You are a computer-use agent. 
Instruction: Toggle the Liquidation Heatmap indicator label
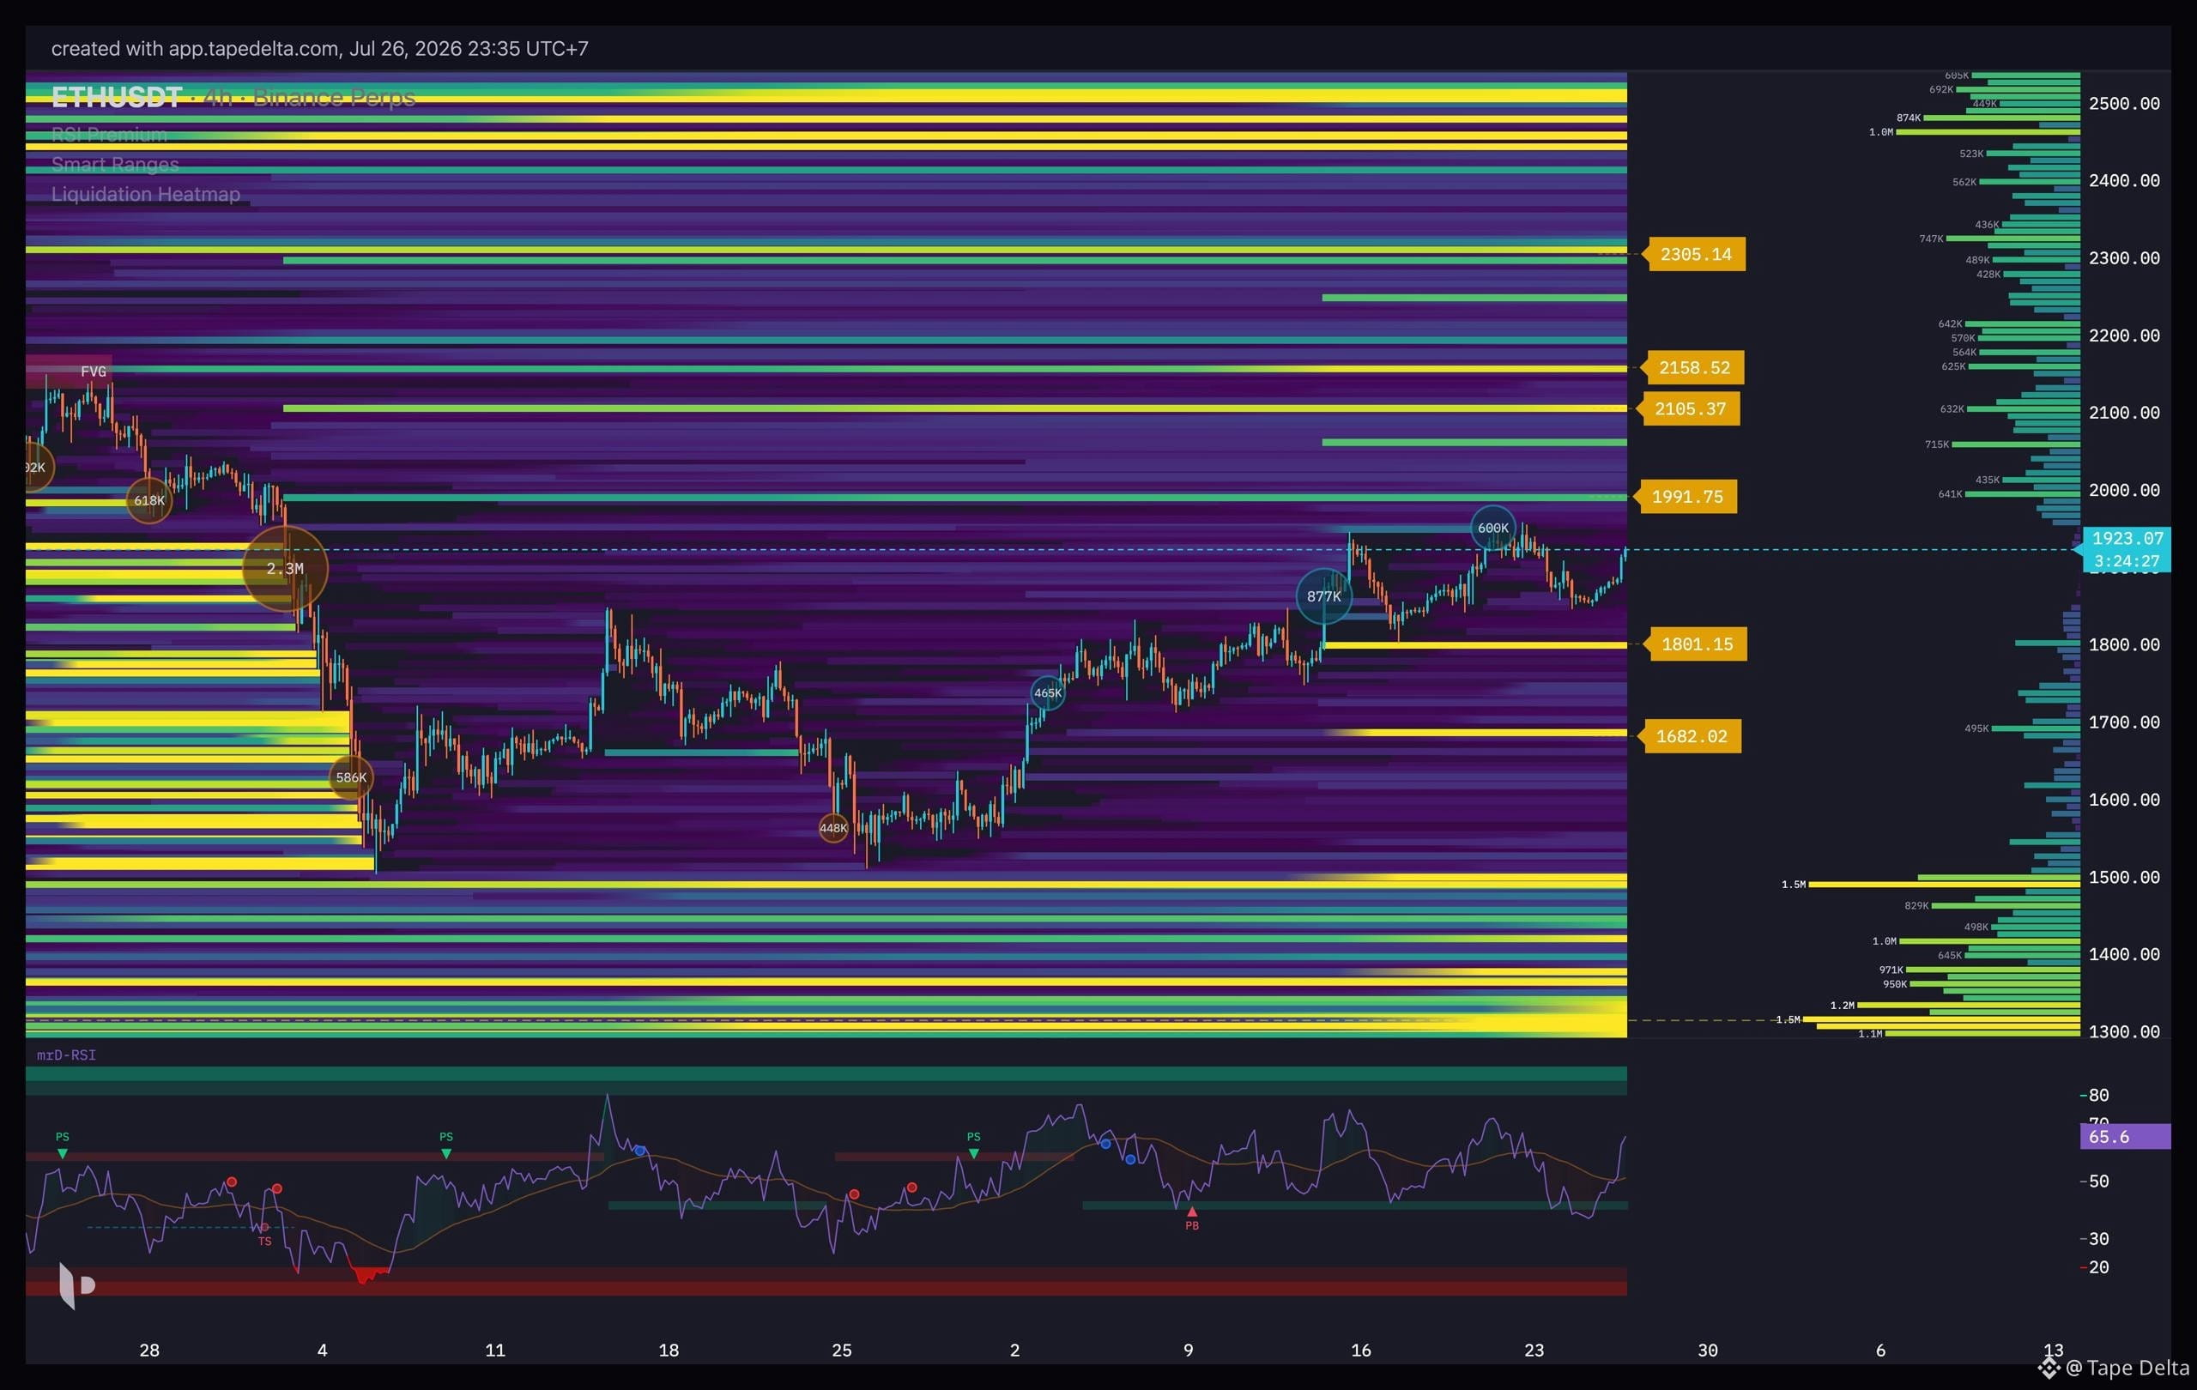point(146,194)
